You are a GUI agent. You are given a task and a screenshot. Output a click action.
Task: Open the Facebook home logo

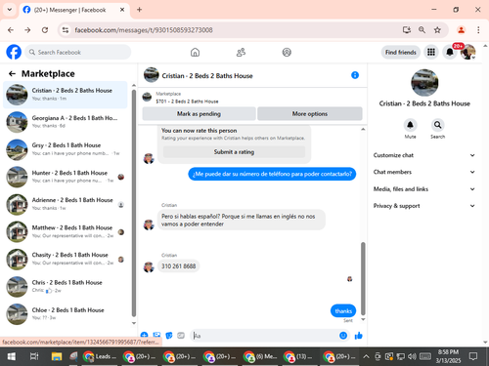point(14,52)
